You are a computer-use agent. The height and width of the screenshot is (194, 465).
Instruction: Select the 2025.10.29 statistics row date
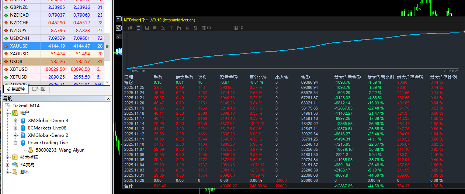click(134, 180)
